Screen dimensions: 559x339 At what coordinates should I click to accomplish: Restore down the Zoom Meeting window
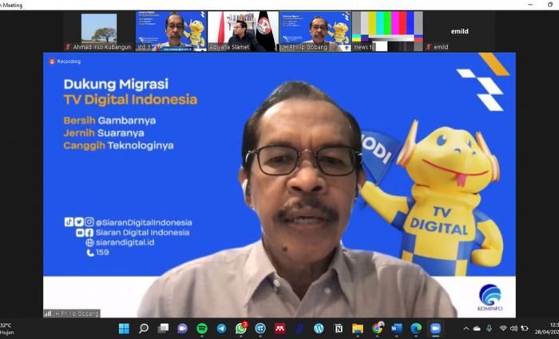(550, 5)
